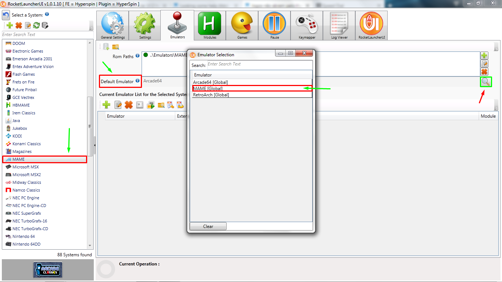Click Emulator column header in main emulator list
This screenshot has height=282, width=502.
[140, 116]
